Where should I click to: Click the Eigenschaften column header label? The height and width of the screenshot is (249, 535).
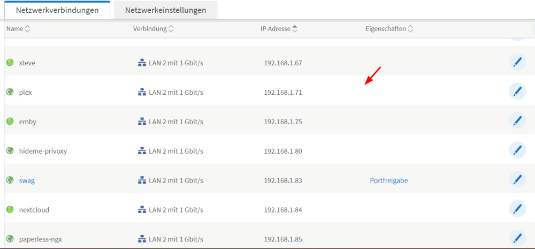tap(386, 29)
